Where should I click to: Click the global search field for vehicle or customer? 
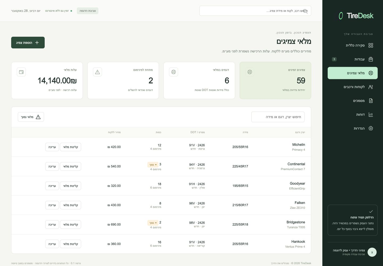255,11
